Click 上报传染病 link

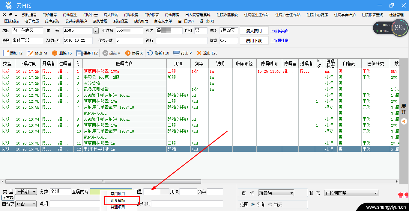pyautogui.click(x=279, y=31)
